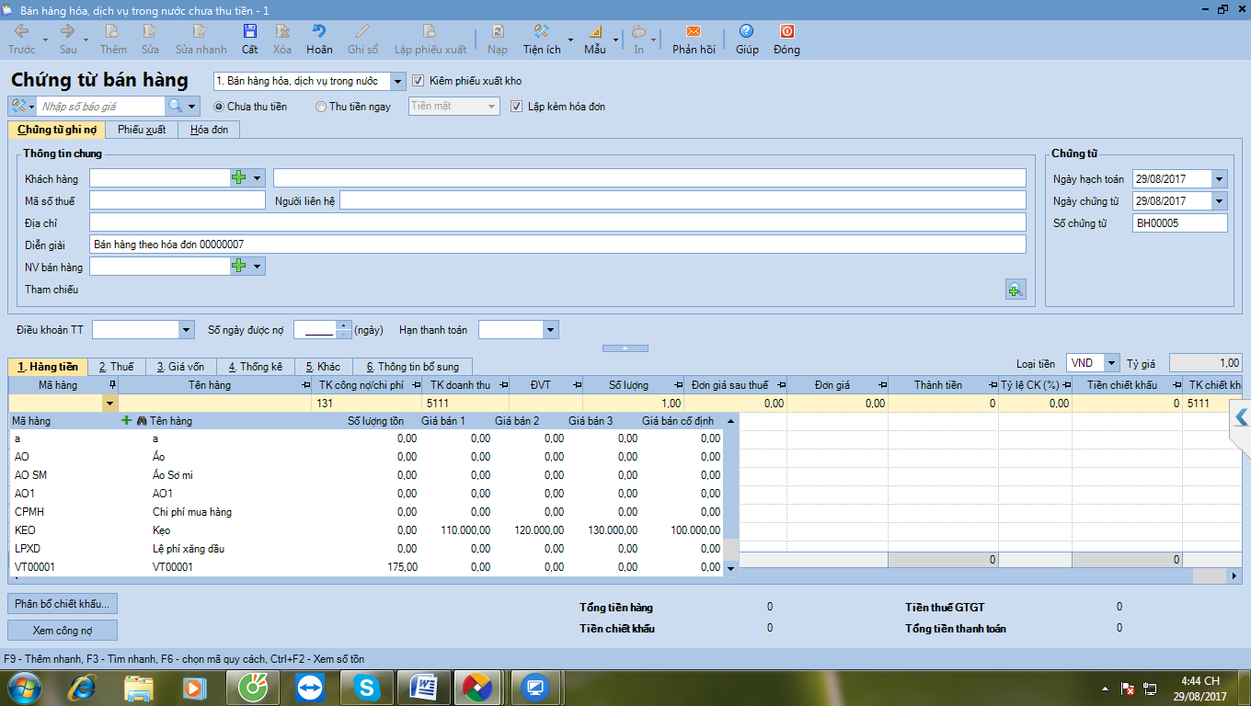The image size is (1251, 706).
Task: Open the 6. Thông tin bổ sung tab
Action: pyautogui.click(x=412, y=367)
